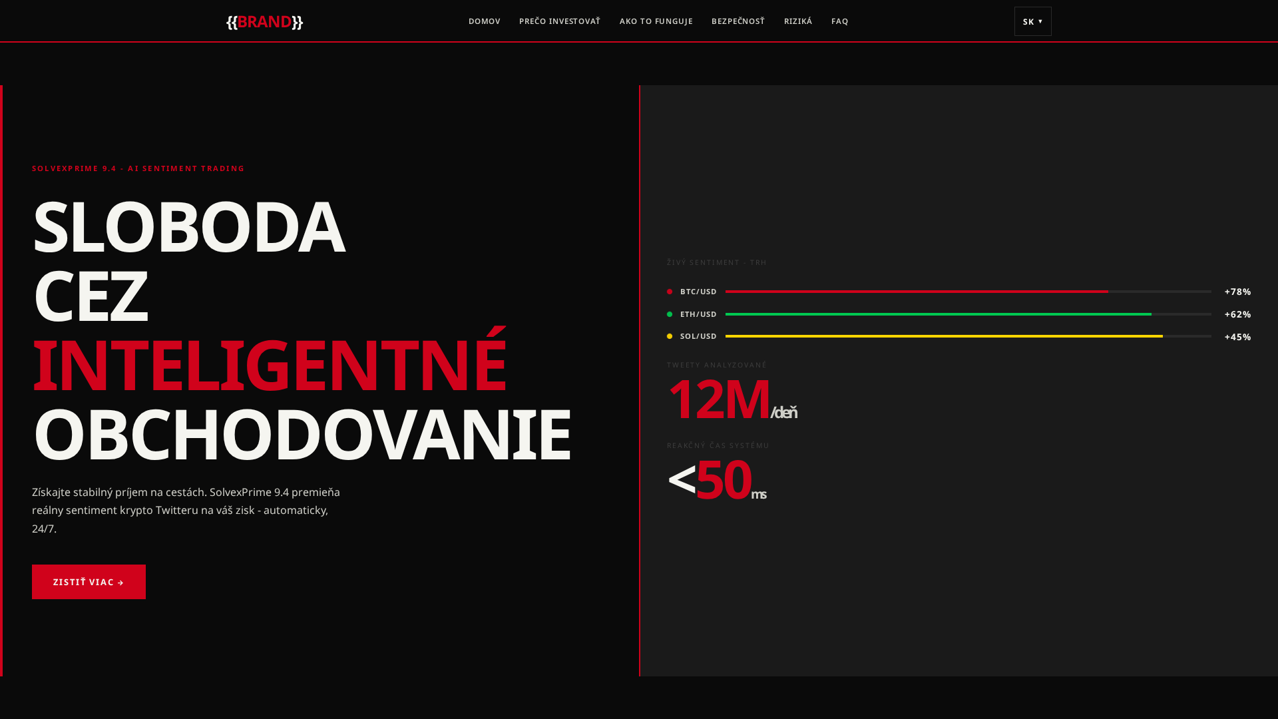1278x719 pixels.
Task: Click the green ETH/USD indicator dot
Action: (x=670, y=314)
